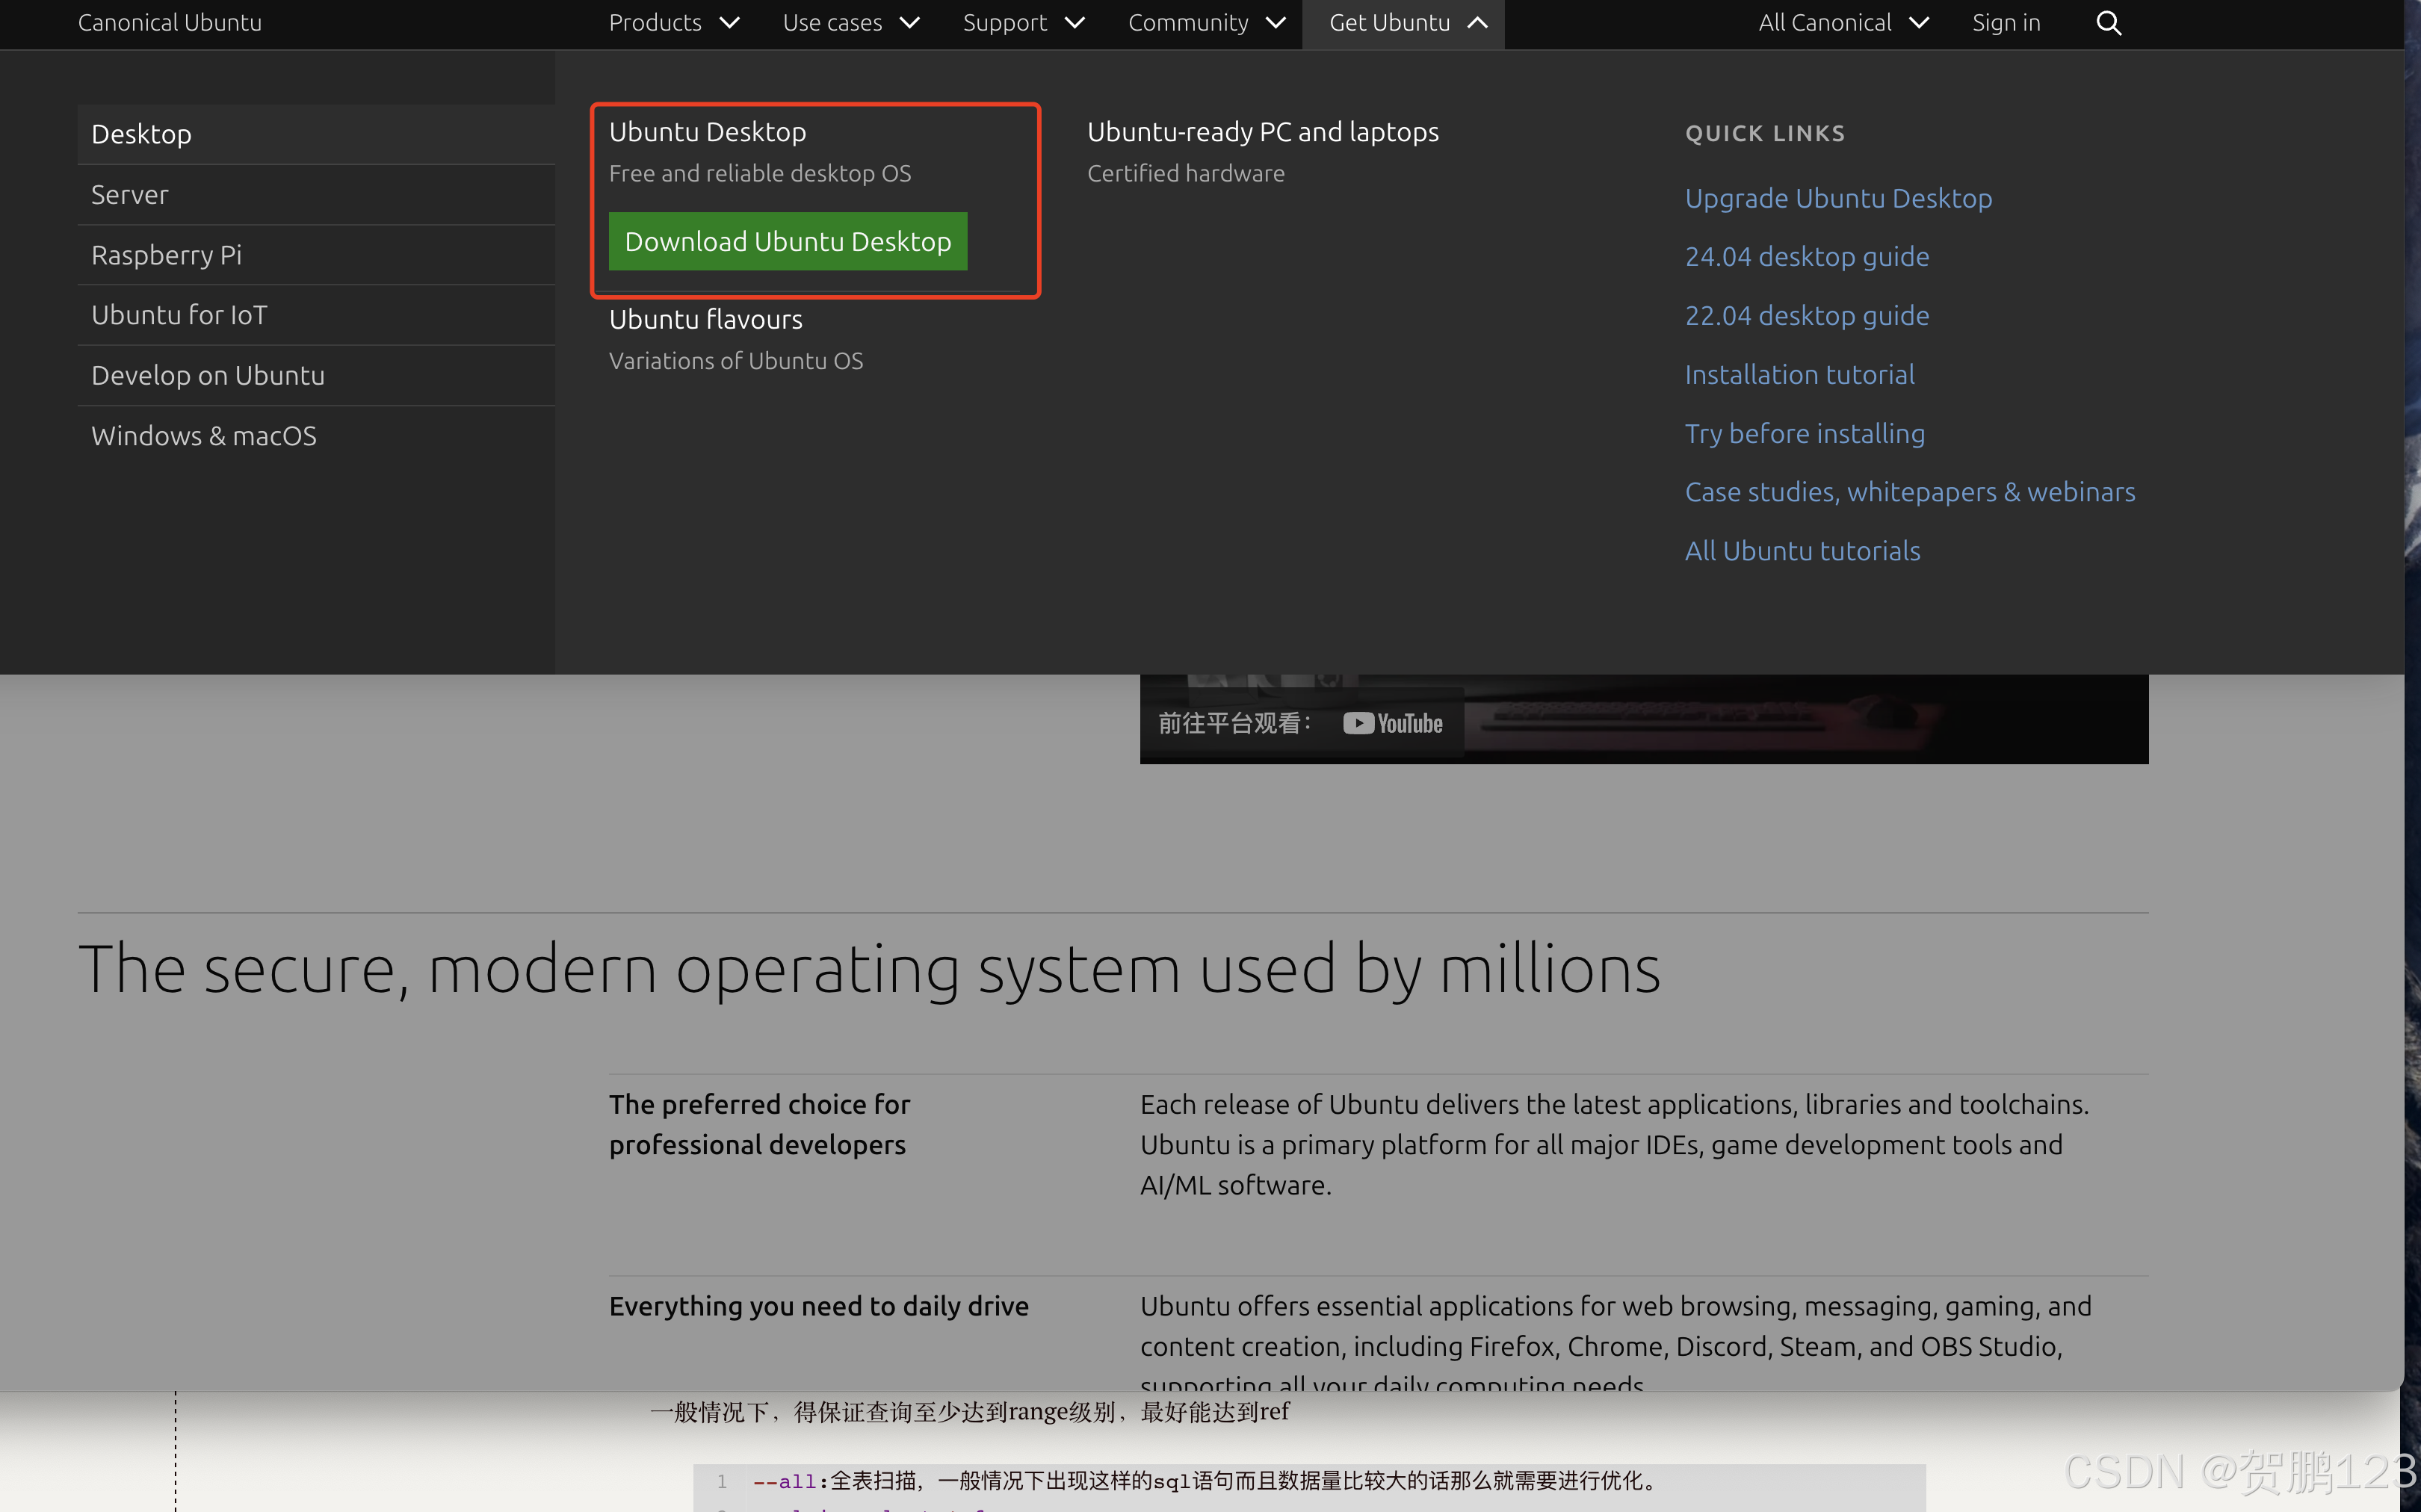Click Try before installing link
The height and width of the screenshot is (1512, 2421).
[x=1804, y=433]
